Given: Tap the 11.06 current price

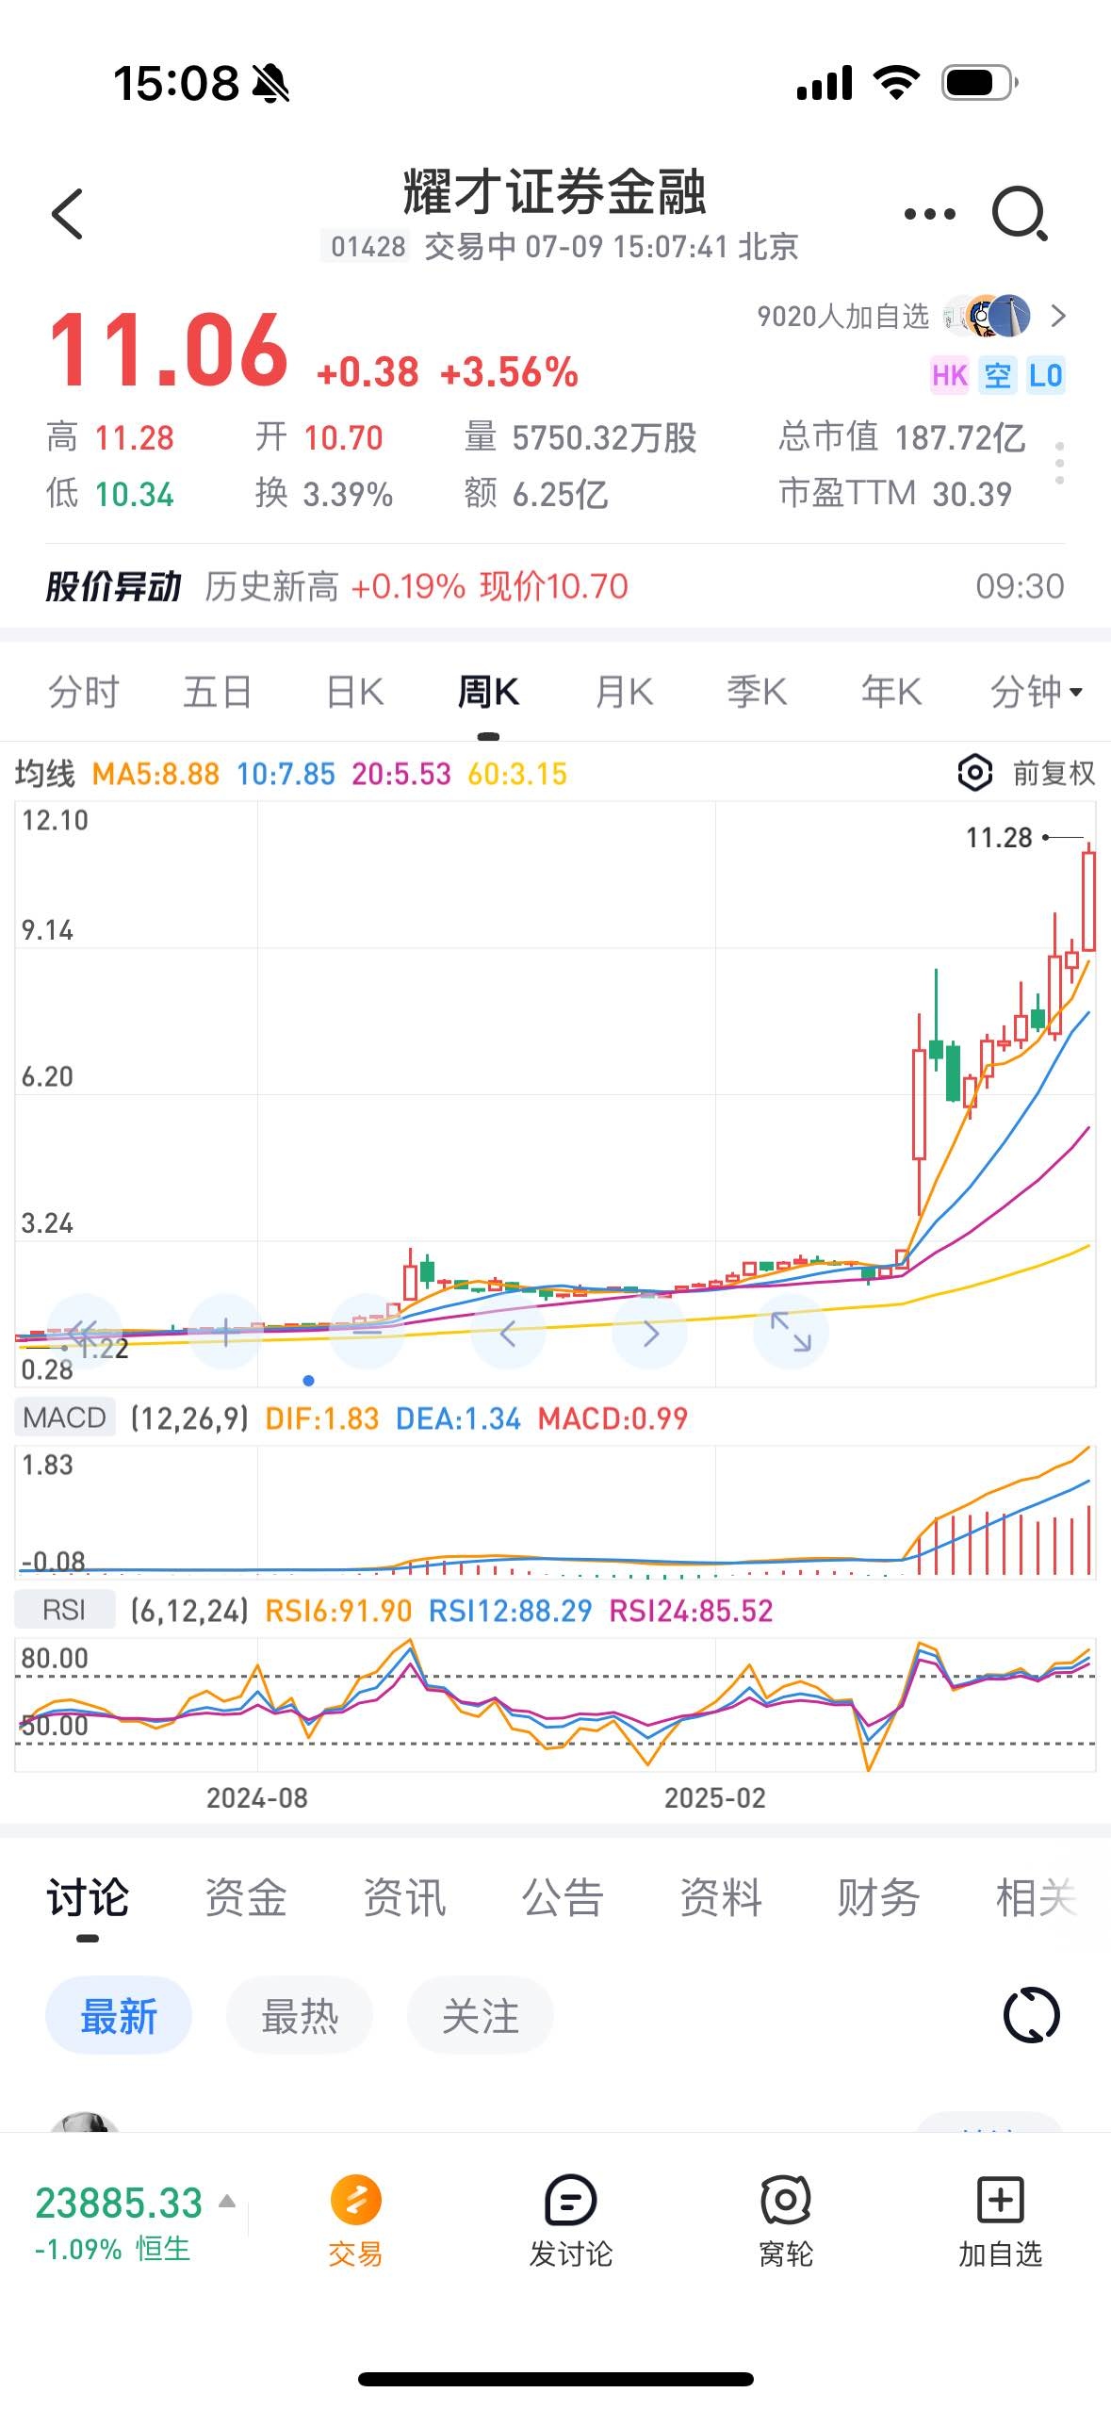Looking at the screenshot, I should (168, 351).
